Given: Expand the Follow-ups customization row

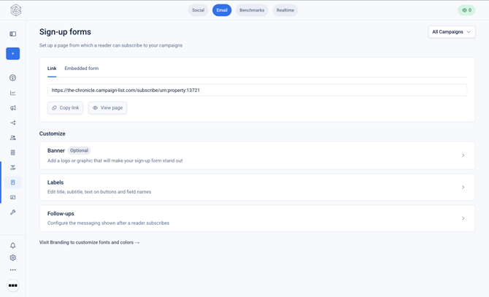Looking at the screenshot, I should (258, 218).
